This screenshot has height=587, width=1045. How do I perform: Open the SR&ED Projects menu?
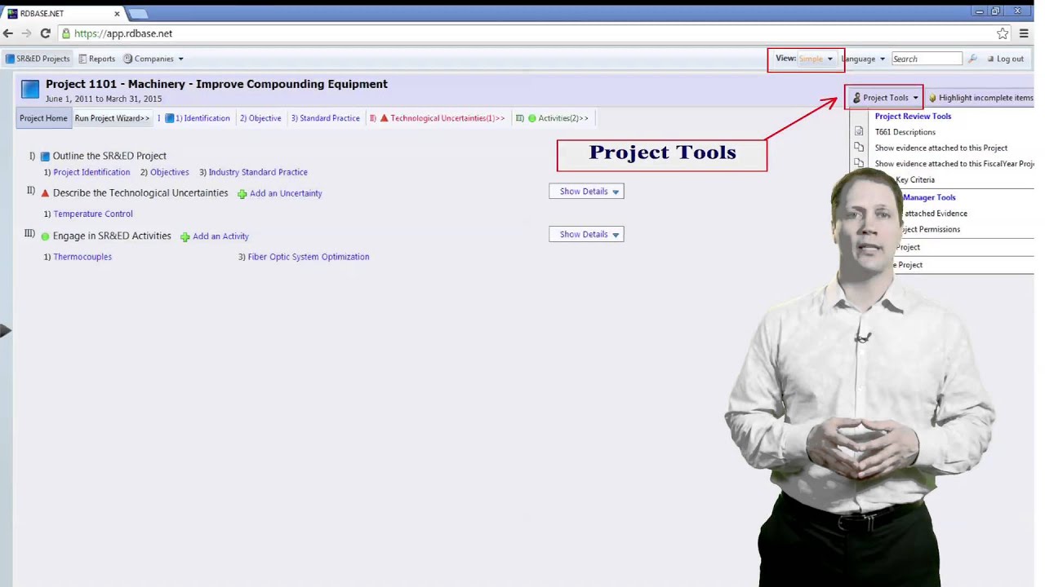pos(38,59)
